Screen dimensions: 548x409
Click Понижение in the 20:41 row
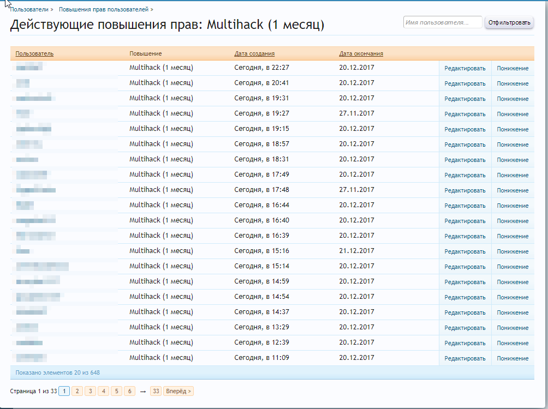(x=513, y=84)
